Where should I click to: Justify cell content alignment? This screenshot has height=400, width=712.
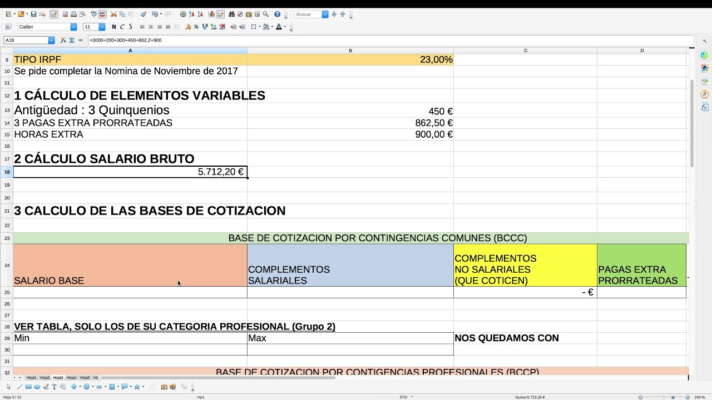(168, 27)
